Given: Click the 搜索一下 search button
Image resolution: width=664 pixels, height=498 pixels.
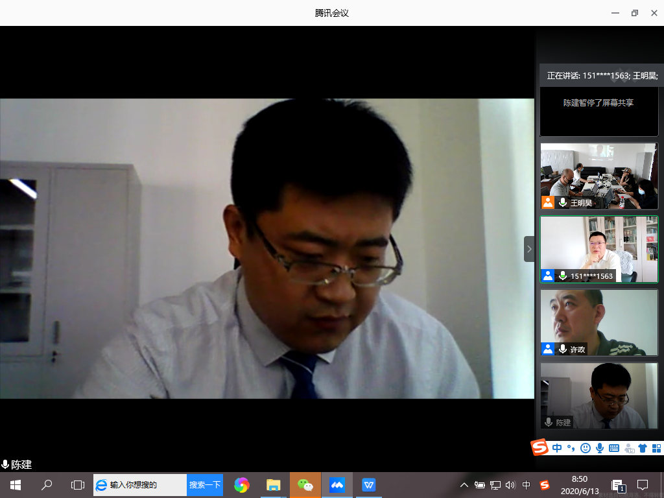Looking at the screenshot, I should point(204,485).
